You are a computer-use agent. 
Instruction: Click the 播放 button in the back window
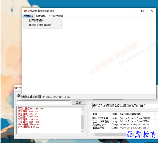79,102
